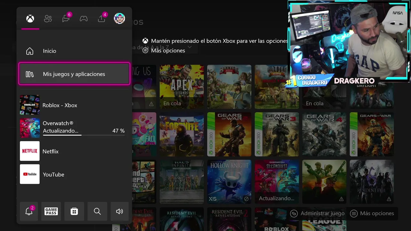
Task: Open Netflix from the guide
Action: pyautogui.click(x=74, y=151)
